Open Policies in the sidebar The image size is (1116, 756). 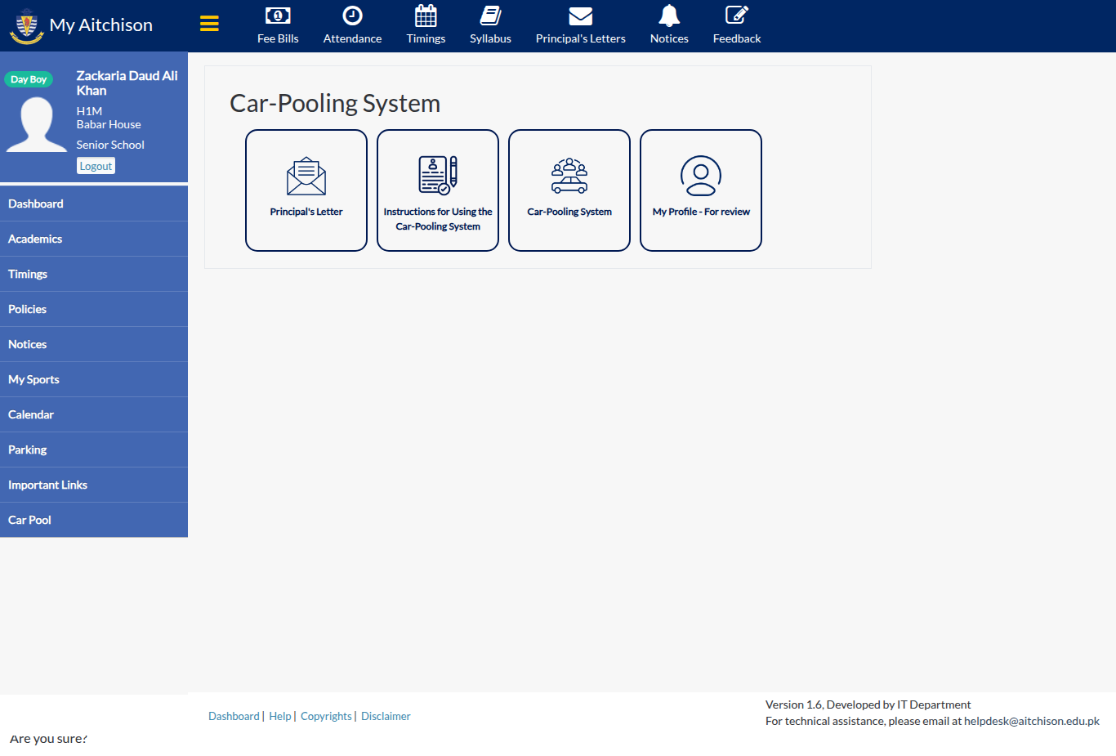click(94, 309)
